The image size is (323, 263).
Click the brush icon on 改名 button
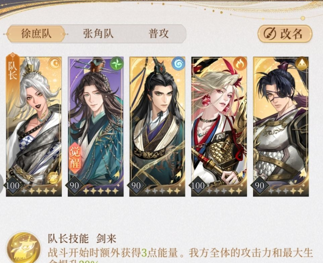270,34
